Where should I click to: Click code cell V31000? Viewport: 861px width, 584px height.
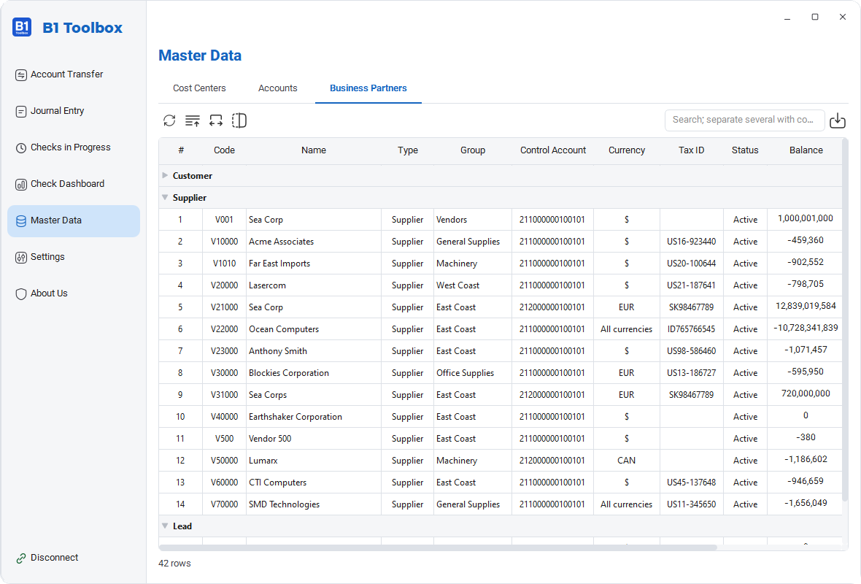(224, 394)
